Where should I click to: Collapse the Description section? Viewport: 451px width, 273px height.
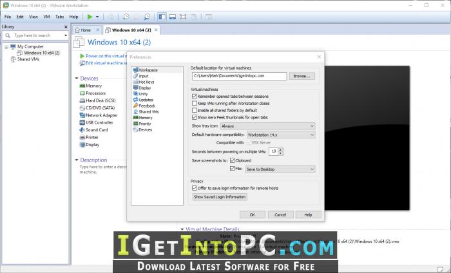(77, 160)
